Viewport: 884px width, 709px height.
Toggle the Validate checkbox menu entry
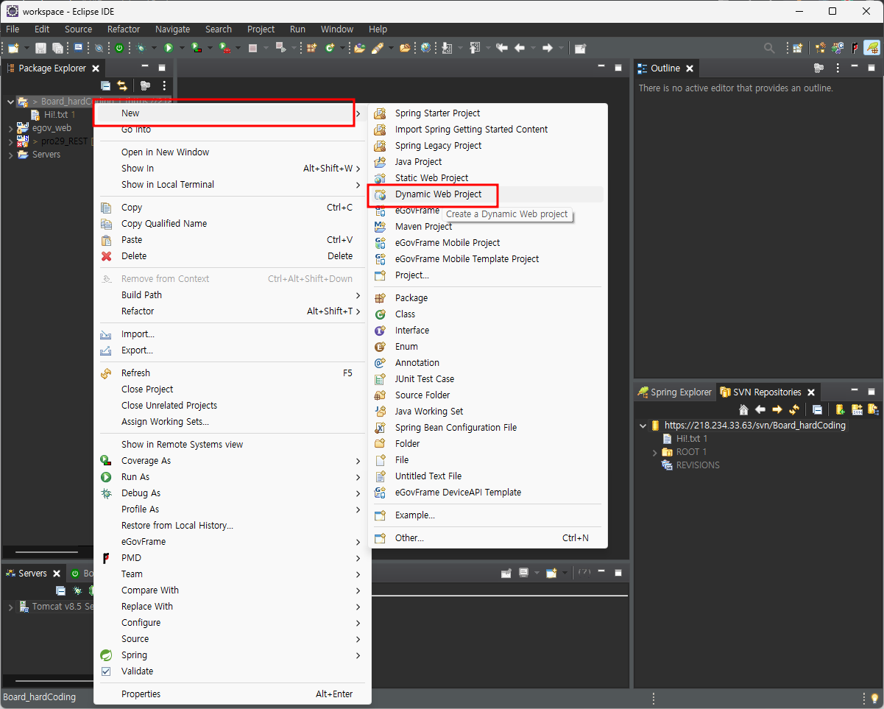(x=105, y=671)
